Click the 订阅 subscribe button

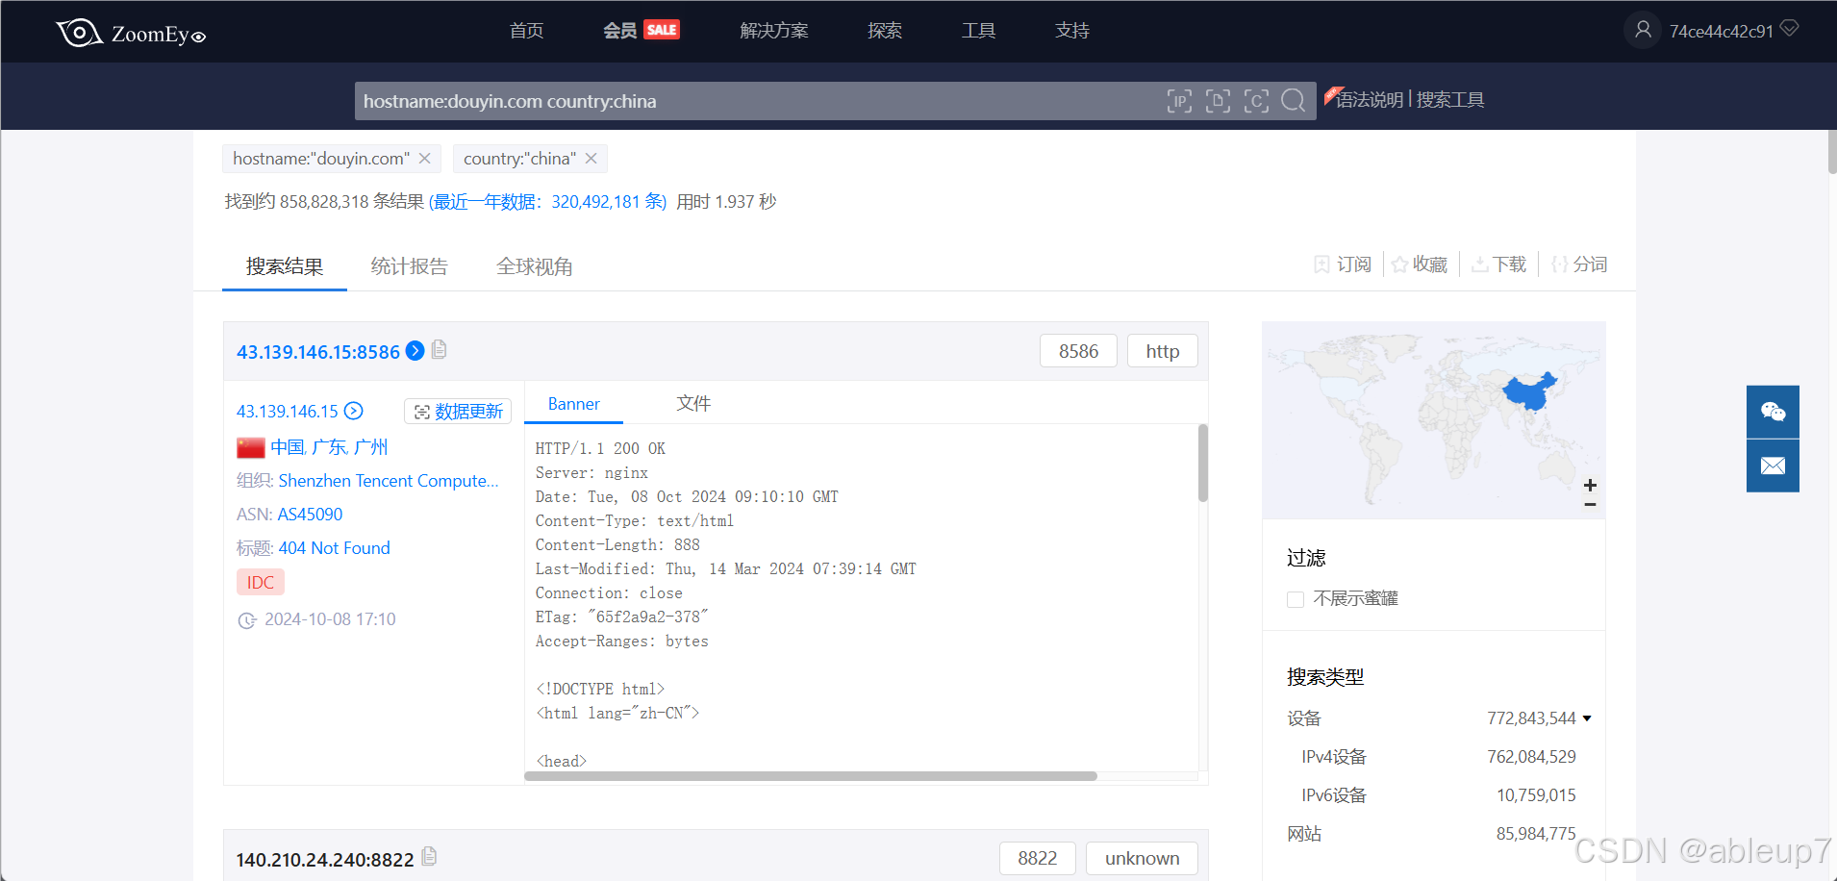point(1343,264)
